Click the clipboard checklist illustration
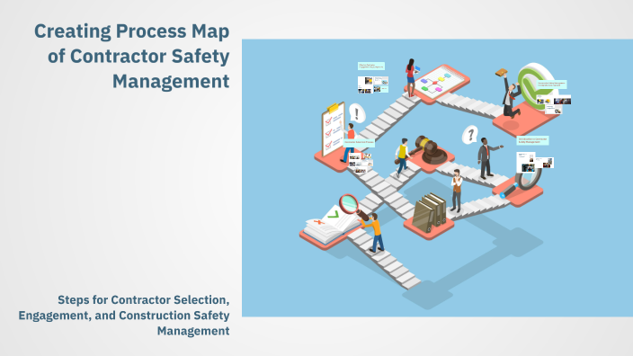 (333, 129)
